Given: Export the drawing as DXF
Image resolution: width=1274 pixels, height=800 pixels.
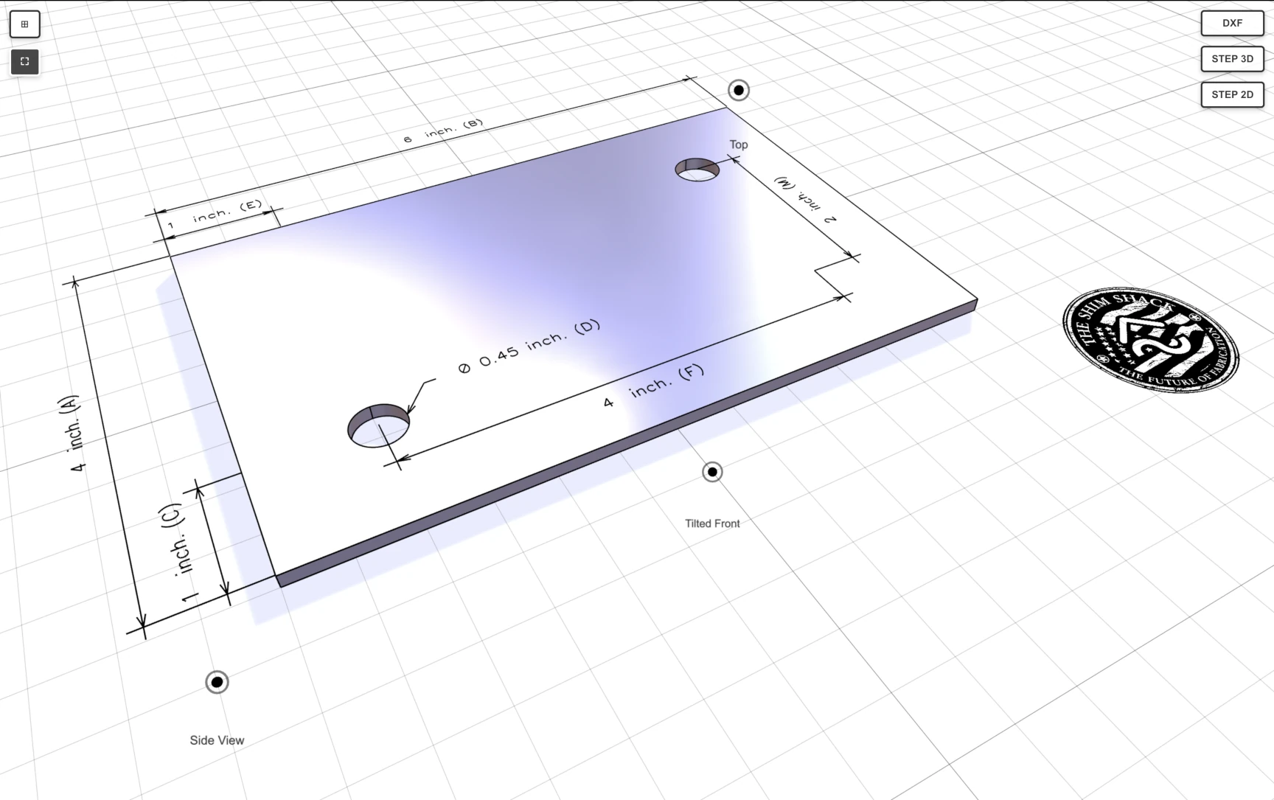Looking at the screenshot, I should tap(1231, 23).
